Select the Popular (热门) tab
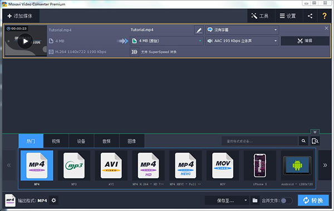 tap(31, 141)
